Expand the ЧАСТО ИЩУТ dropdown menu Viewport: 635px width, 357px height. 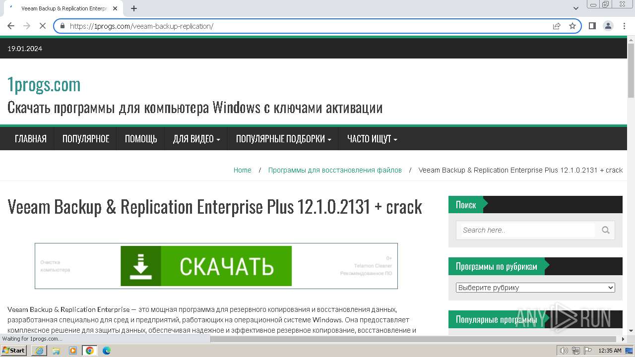372,139
